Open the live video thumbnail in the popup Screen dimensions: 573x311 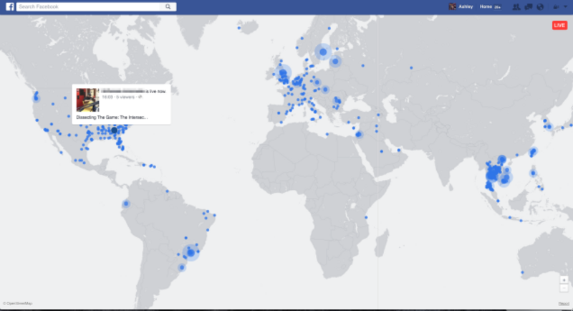coord(87,100)
